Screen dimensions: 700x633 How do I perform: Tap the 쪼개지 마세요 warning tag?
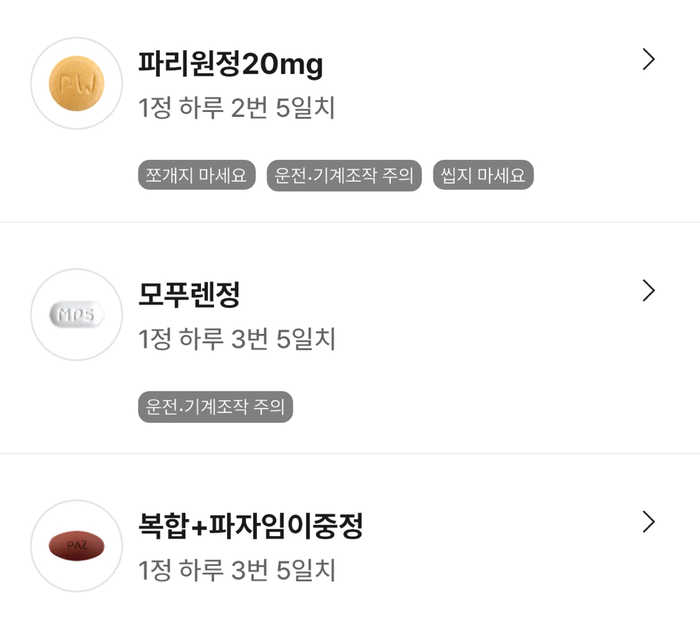[197, 175]
